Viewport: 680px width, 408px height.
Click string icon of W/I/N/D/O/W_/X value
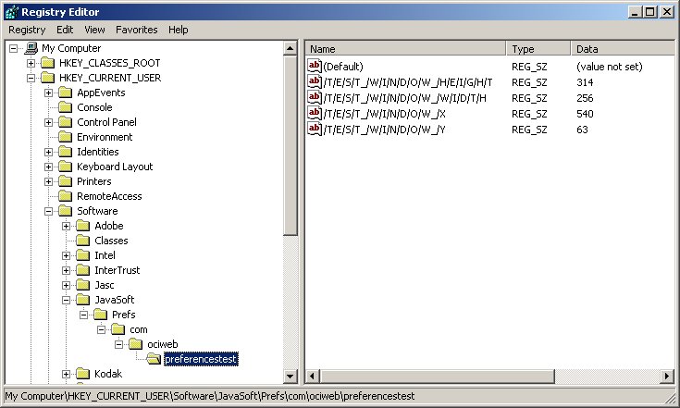[x=315, y=113]
